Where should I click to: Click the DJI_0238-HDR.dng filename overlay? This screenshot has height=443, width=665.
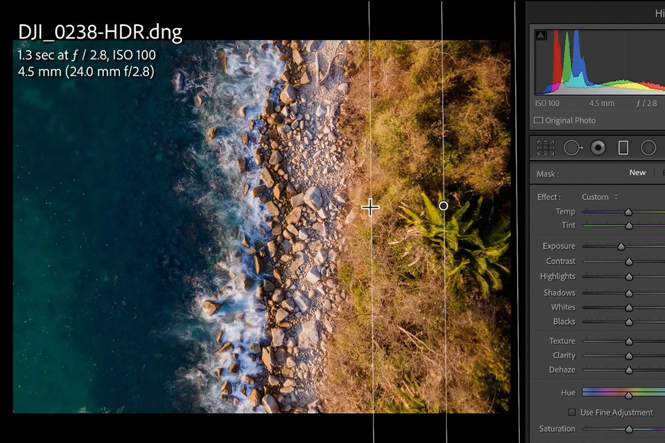(x=100, y=33)
